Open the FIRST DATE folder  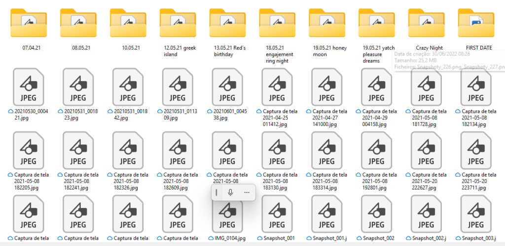click(x=476, y=23)
